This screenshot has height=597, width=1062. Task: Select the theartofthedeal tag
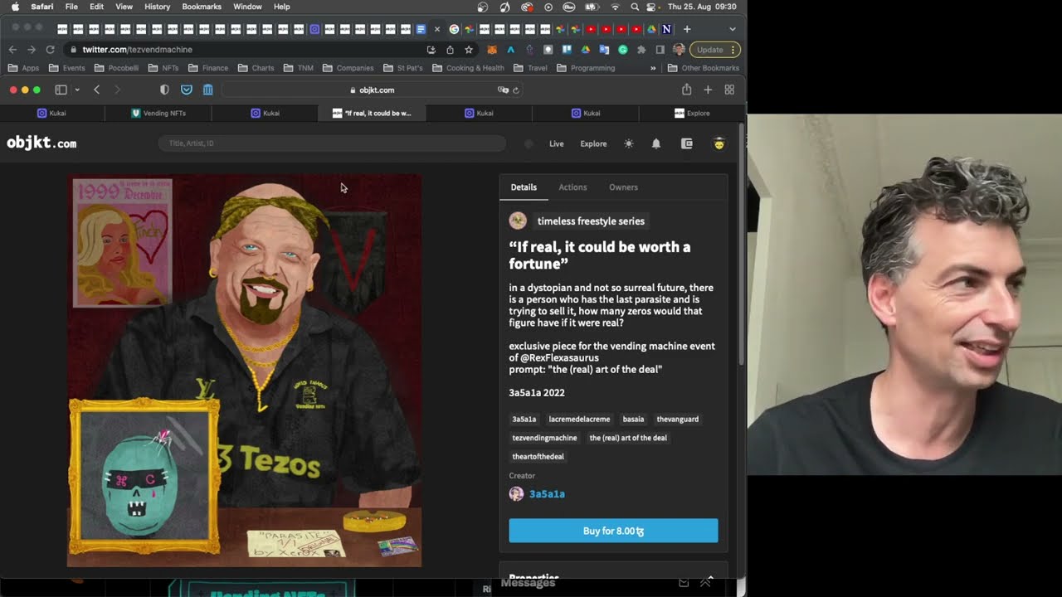click(538, 457)
